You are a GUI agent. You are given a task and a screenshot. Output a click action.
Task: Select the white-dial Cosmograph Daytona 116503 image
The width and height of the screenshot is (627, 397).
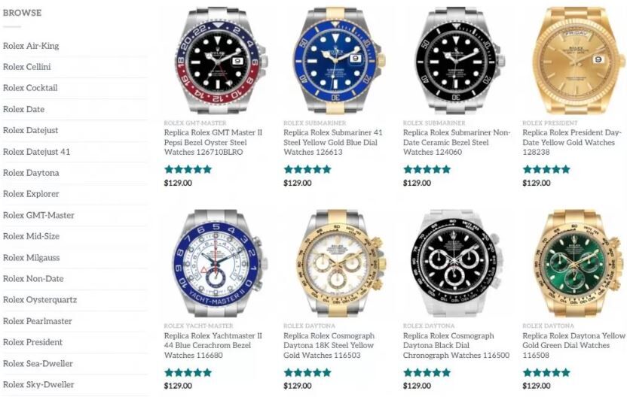pyautogui.click(x=337, y=263)
